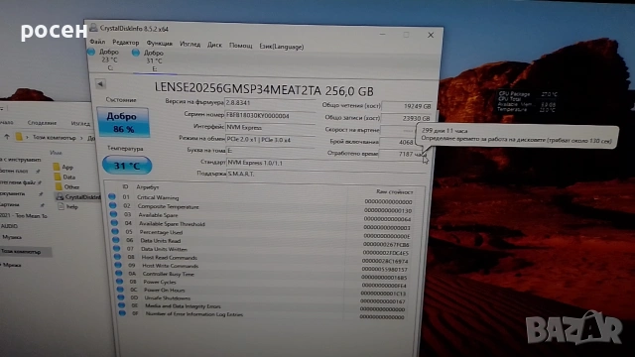Open the Споделяне tab in Explorer
Screen dimensions: 635x357
pos(42,123)
